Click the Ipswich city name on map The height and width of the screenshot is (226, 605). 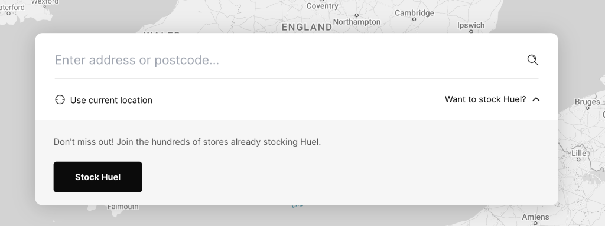pyautogui.click(x=470, y=25)
